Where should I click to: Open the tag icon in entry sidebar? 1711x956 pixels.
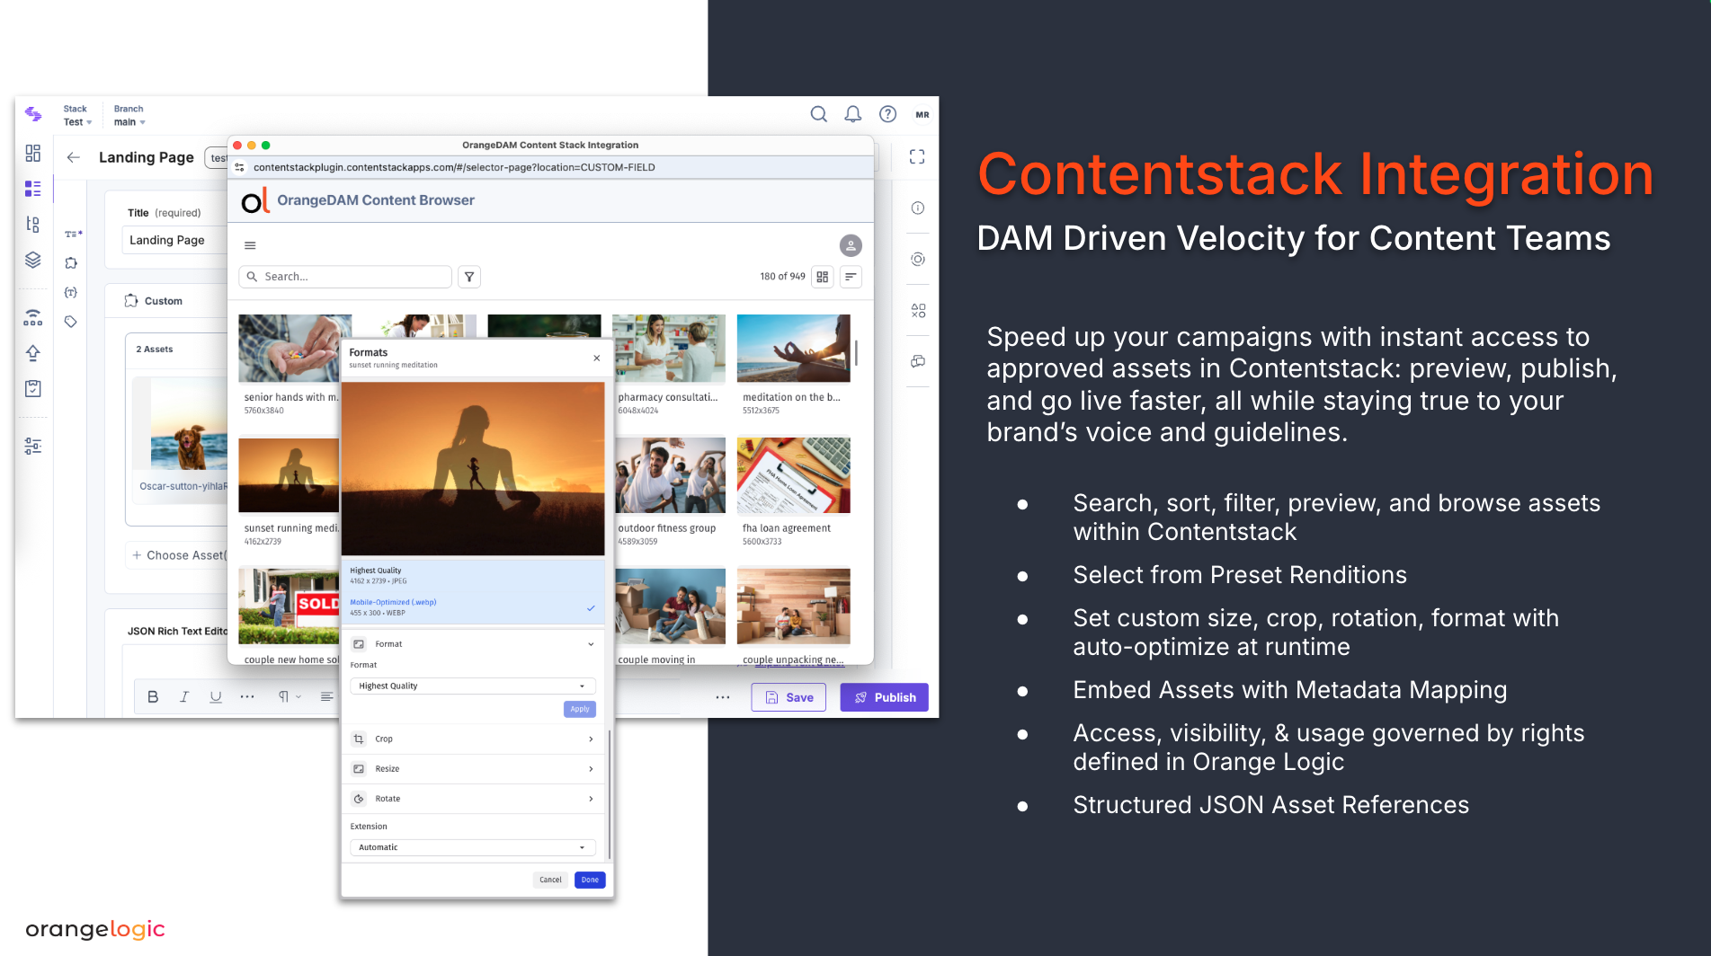click(x=71, y=322)
